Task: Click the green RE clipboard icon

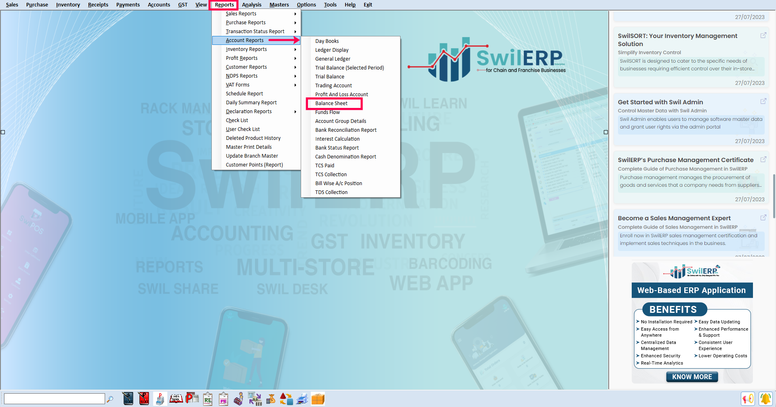Action: coord(208,399)
